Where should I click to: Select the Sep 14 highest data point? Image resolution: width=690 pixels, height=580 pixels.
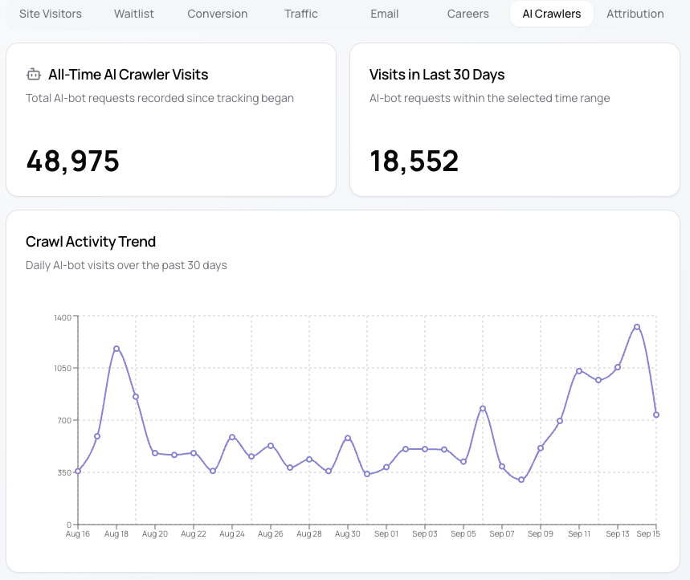tap(637, 327)
